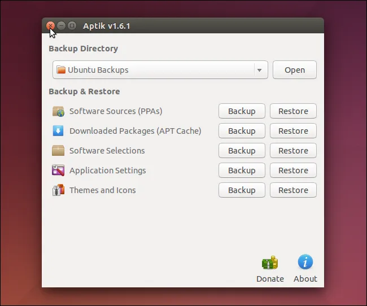Open the About info icon

coord(305,263)
